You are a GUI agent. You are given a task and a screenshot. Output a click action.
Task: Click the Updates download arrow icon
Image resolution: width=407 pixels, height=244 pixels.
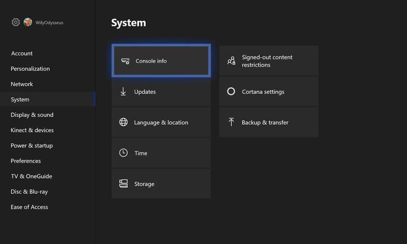(x=123, y=91)
